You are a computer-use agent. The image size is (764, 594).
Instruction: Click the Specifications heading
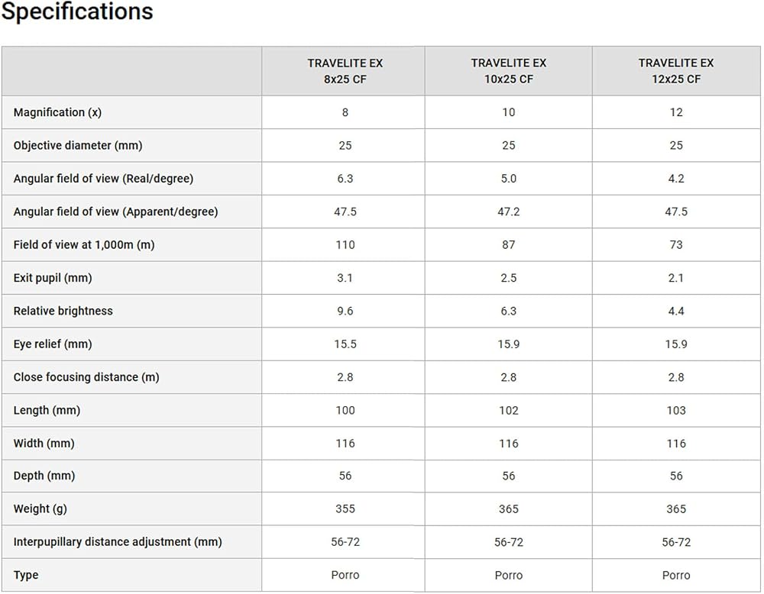pos(77,11)
